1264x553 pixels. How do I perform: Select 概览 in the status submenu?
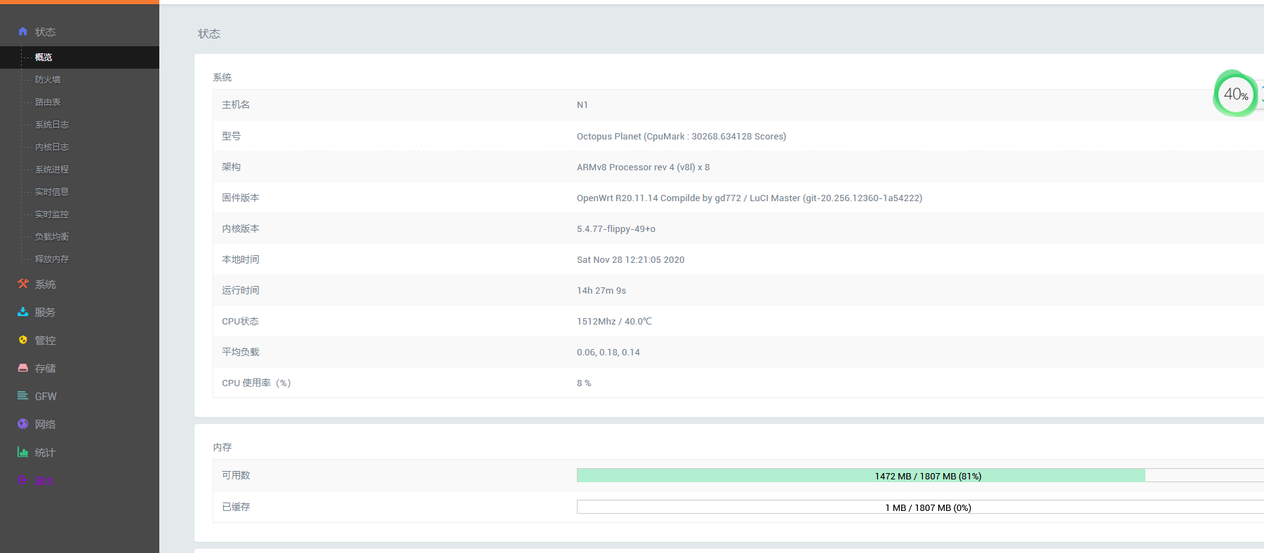[x=44, y=57]
